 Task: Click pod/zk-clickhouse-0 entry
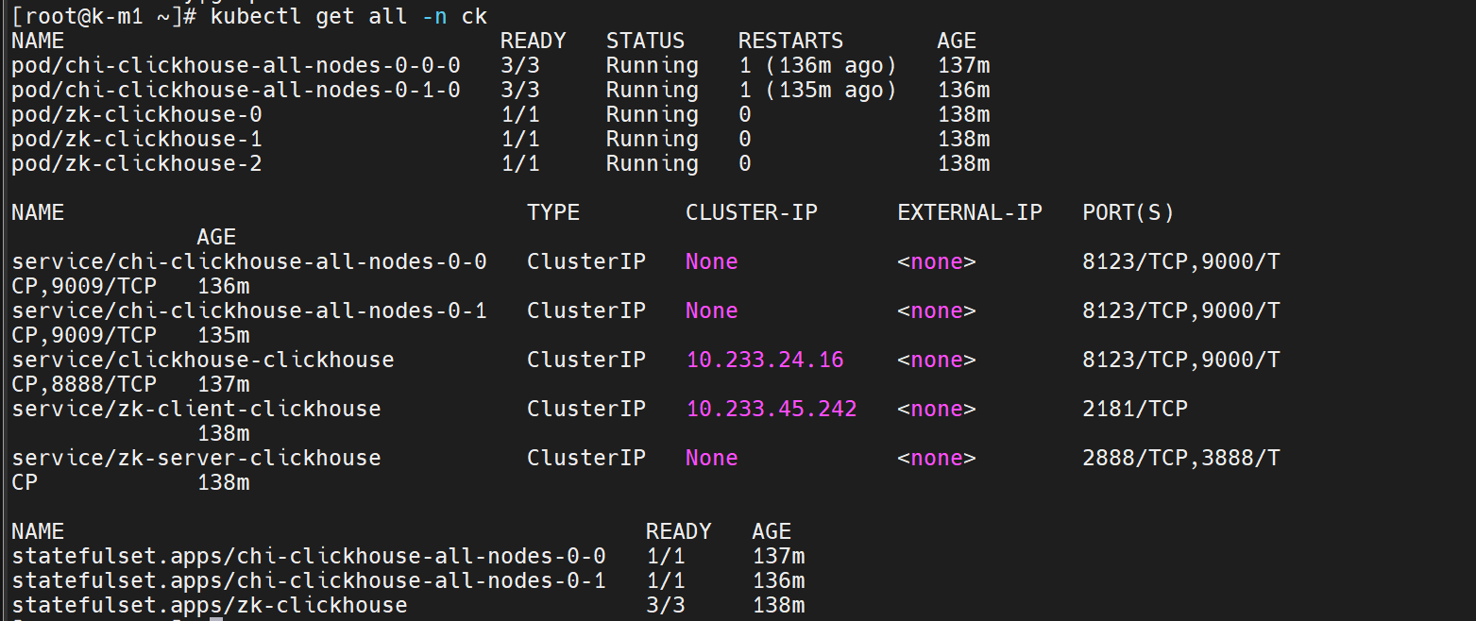tap(137, 114)
